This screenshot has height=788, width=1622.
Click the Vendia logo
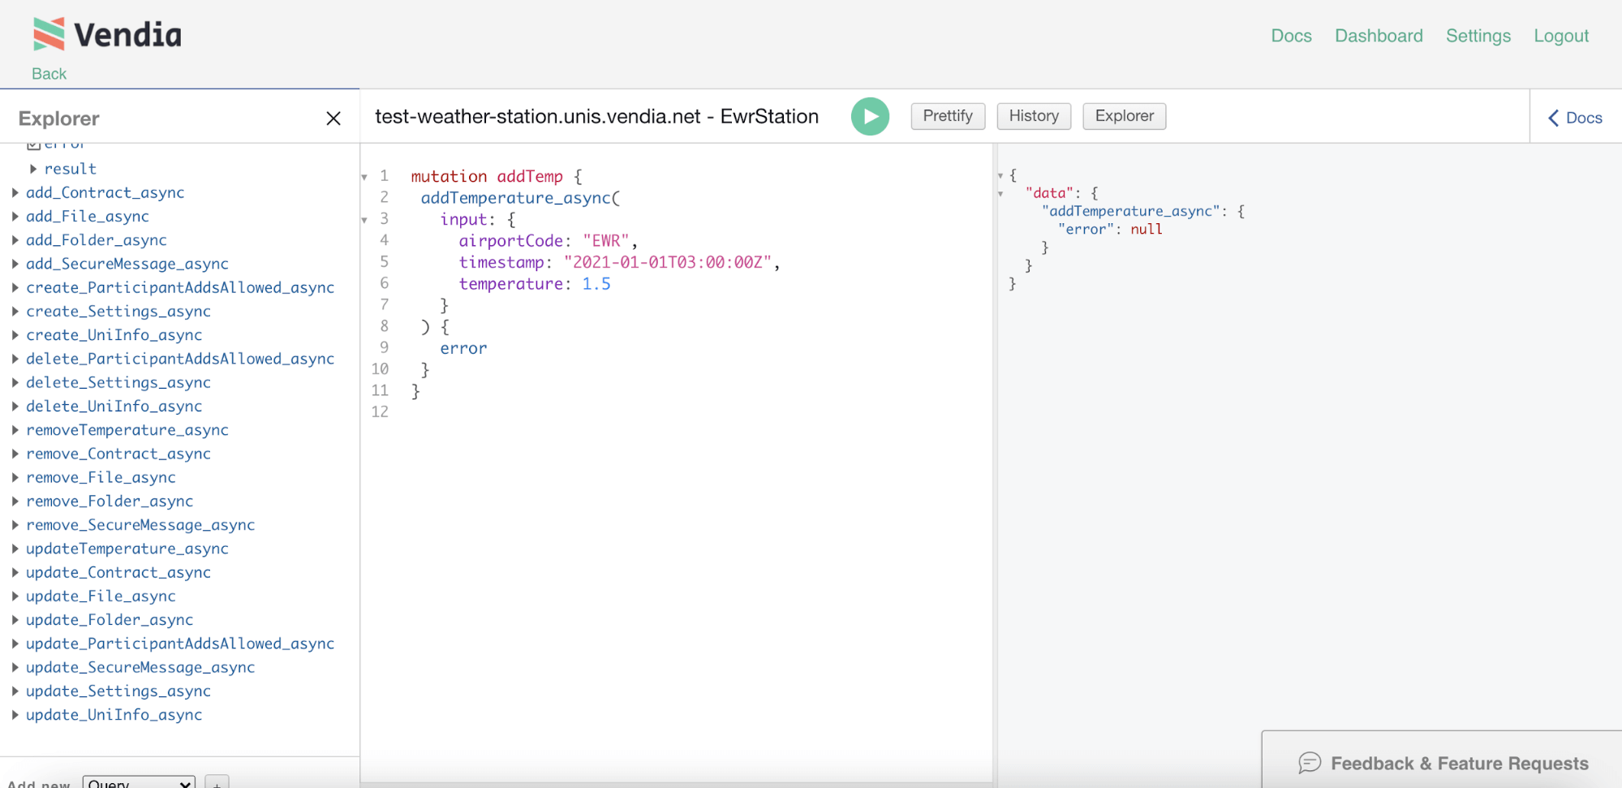tap(107, 34)
